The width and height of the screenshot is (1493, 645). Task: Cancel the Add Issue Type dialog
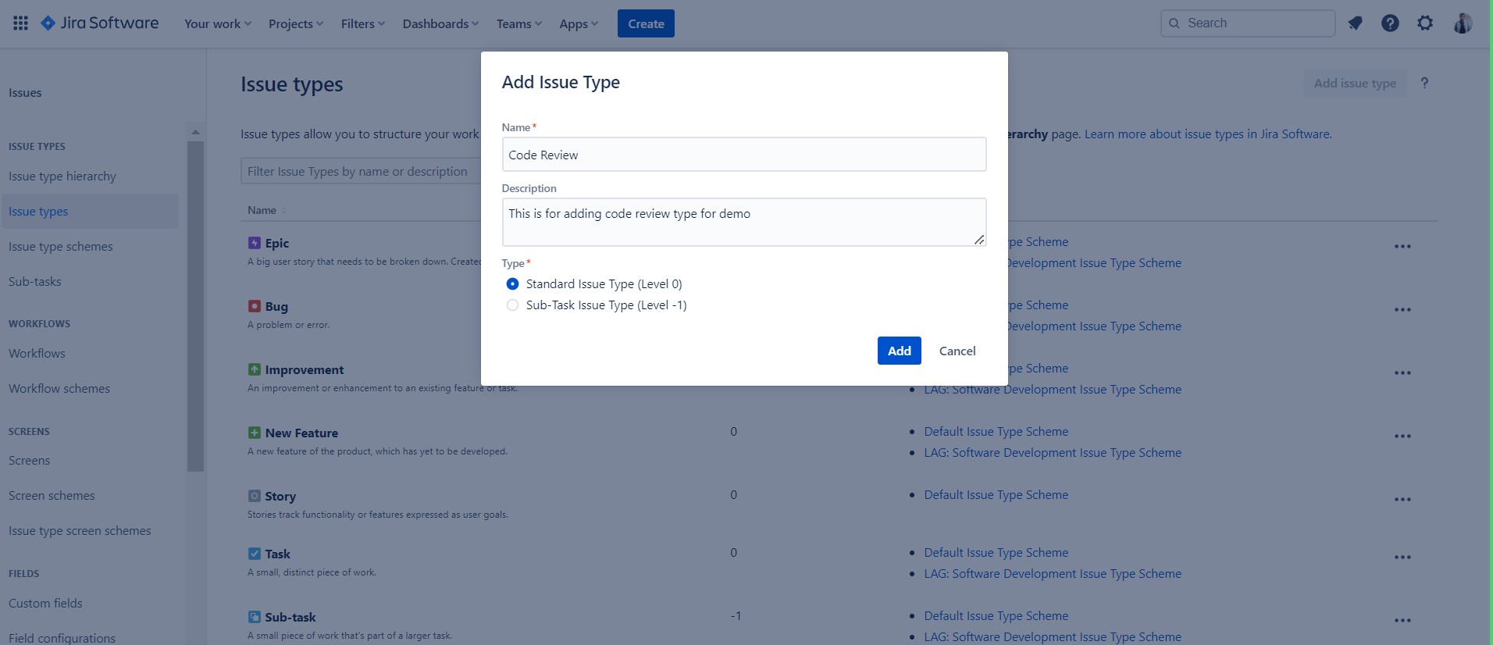pos(957,351)
